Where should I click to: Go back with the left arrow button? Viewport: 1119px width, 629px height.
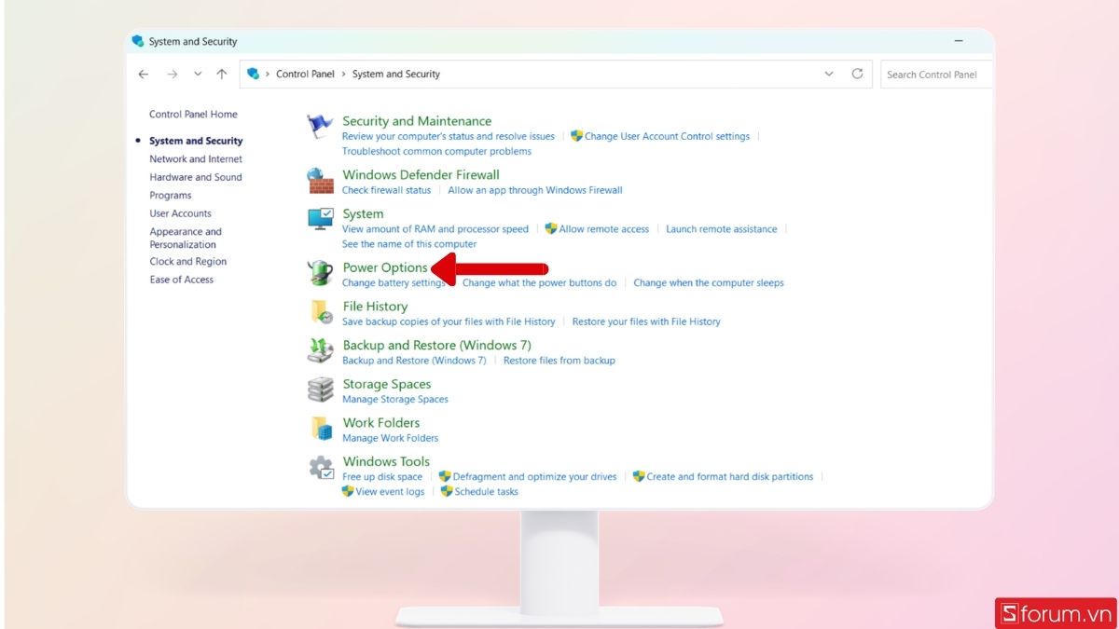144,74
